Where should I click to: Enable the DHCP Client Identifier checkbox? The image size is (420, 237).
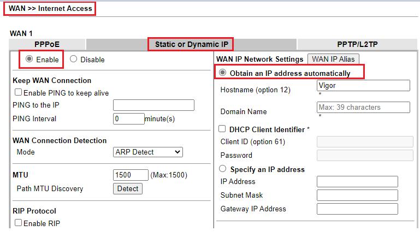[x=222, y=129]
